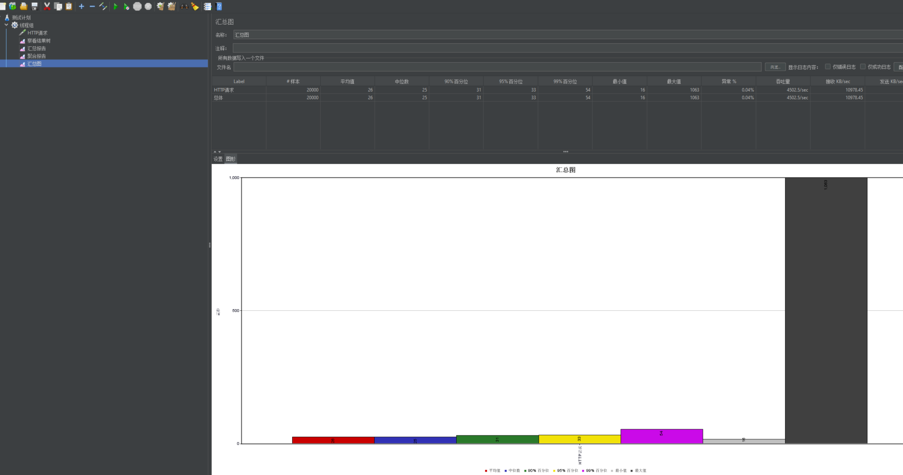Cut the selected element with scissors

click(x=47, y=6)
